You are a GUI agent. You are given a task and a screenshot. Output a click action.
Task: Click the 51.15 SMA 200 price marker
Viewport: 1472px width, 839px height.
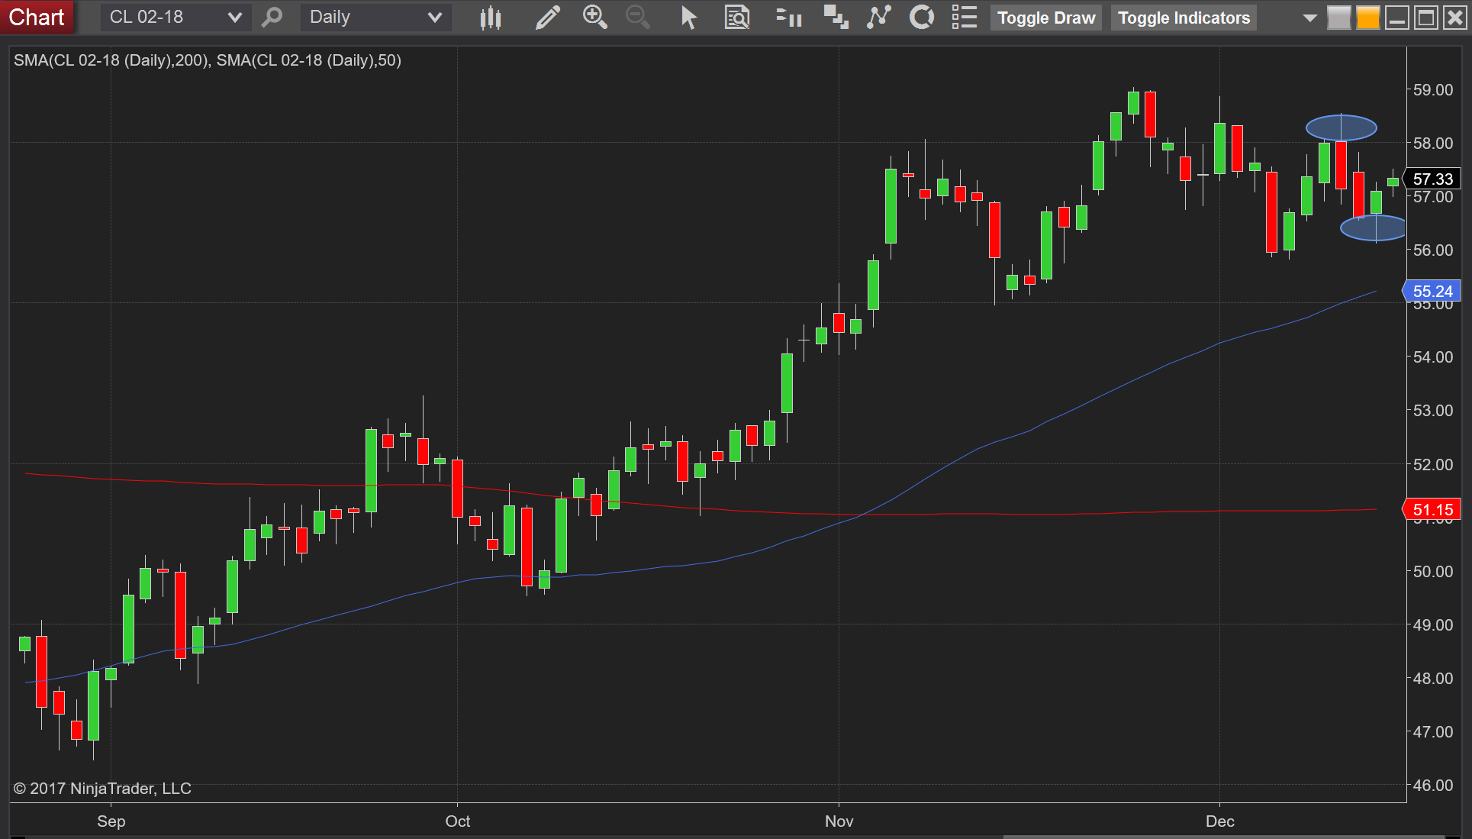[x=1432, y=509]
